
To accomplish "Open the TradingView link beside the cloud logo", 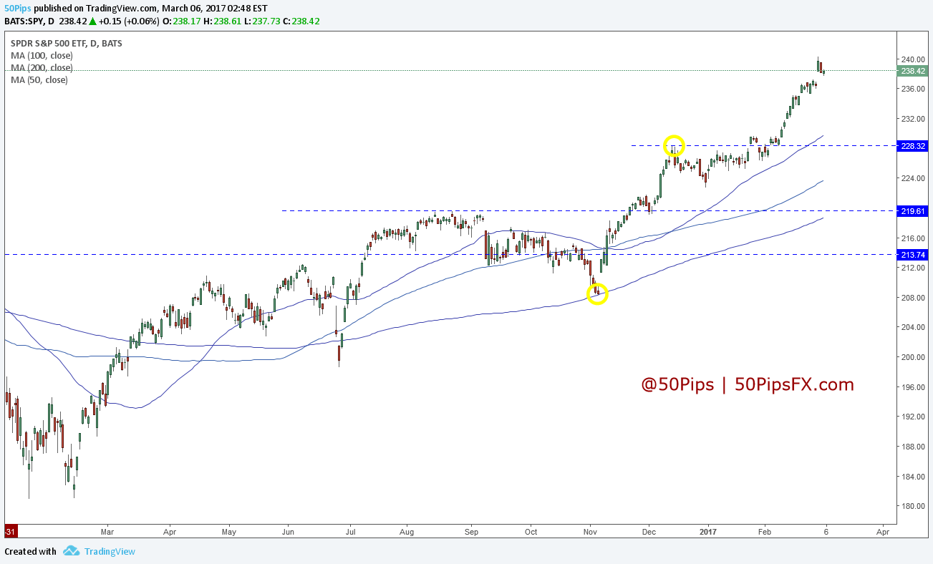I will 110,551.
